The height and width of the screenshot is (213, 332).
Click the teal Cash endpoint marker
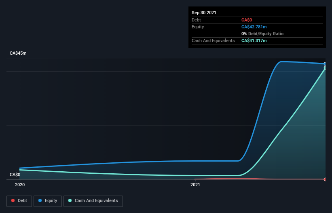325,68
